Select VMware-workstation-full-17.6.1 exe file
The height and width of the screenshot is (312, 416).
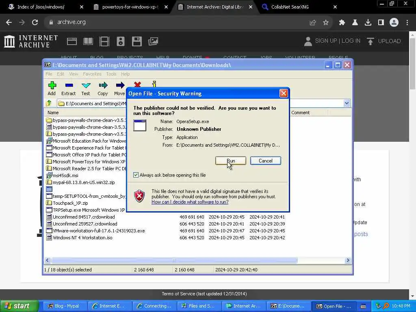click(x=99, y=231)
